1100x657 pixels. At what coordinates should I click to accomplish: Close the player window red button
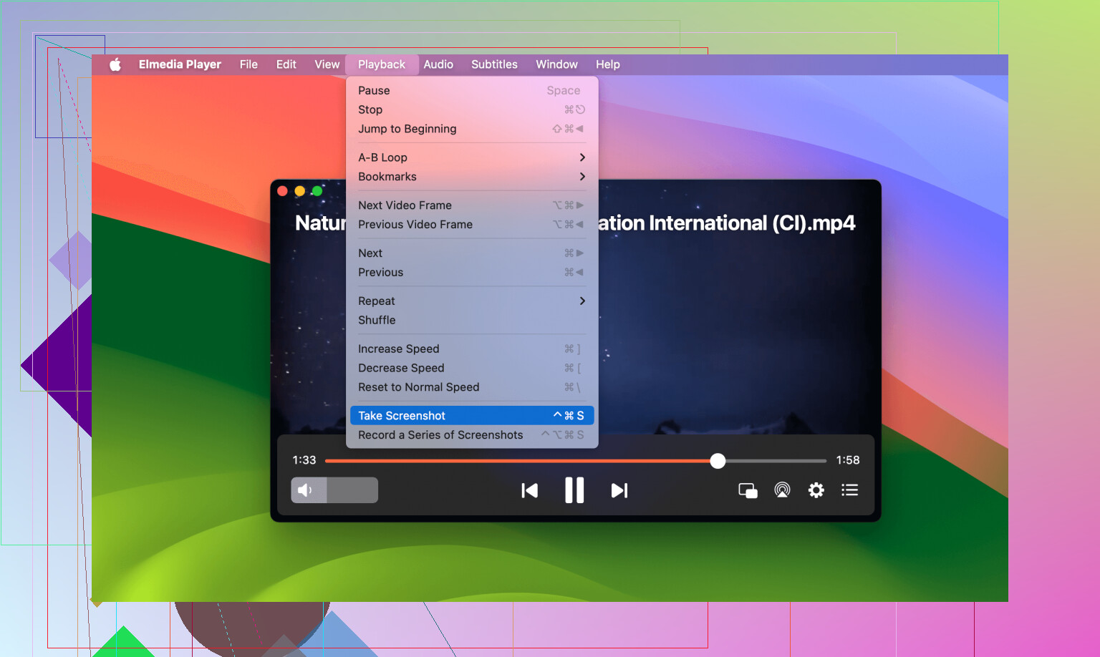click(282, 191)
